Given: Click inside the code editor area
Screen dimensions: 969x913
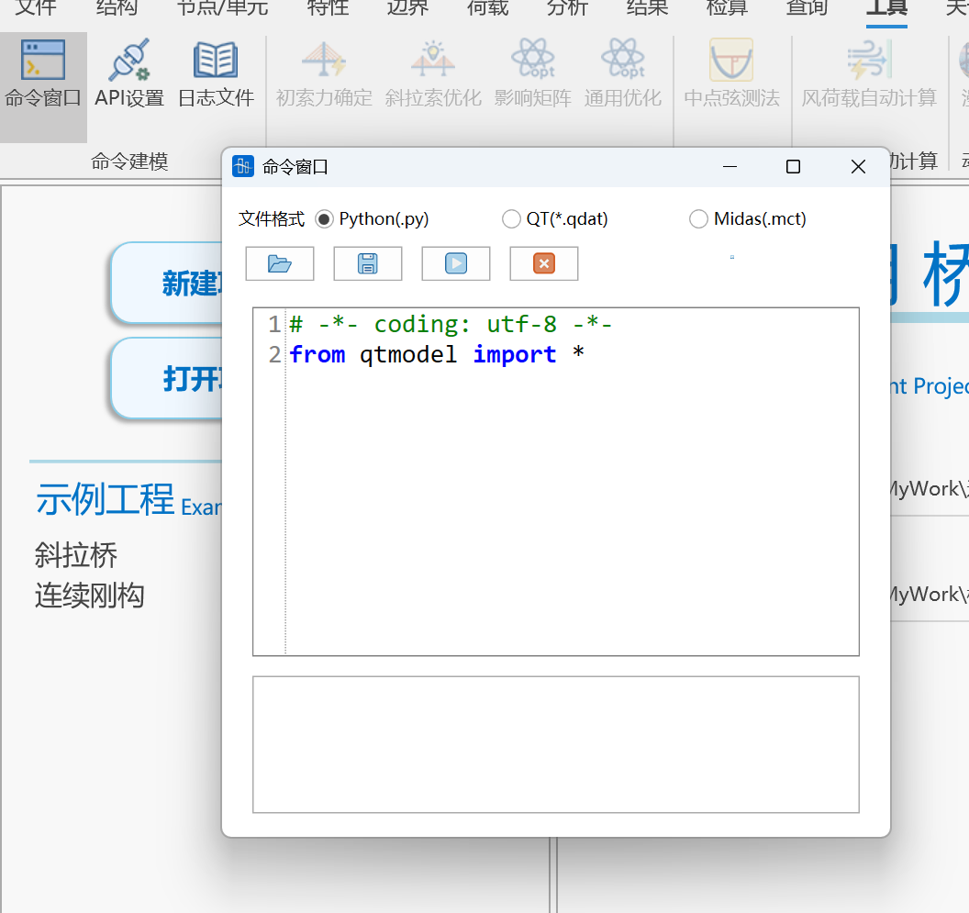Looking at the screenshot, I should (555, 482).
